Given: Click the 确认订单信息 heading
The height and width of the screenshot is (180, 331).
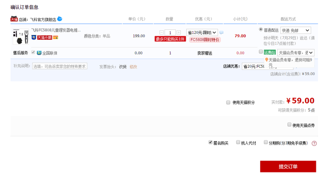Looking at the screenshot, I should pyautogui.click(x=24, y=8).
